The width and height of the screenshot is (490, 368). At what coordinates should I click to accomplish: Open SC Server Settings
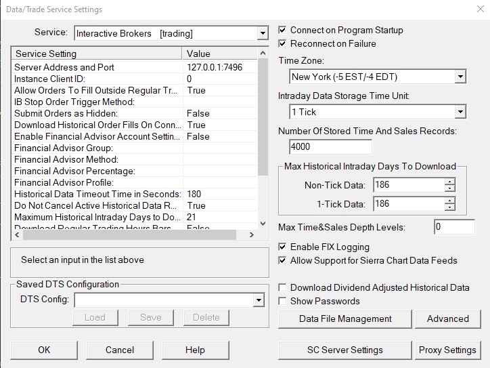click(x=345, y=350)
